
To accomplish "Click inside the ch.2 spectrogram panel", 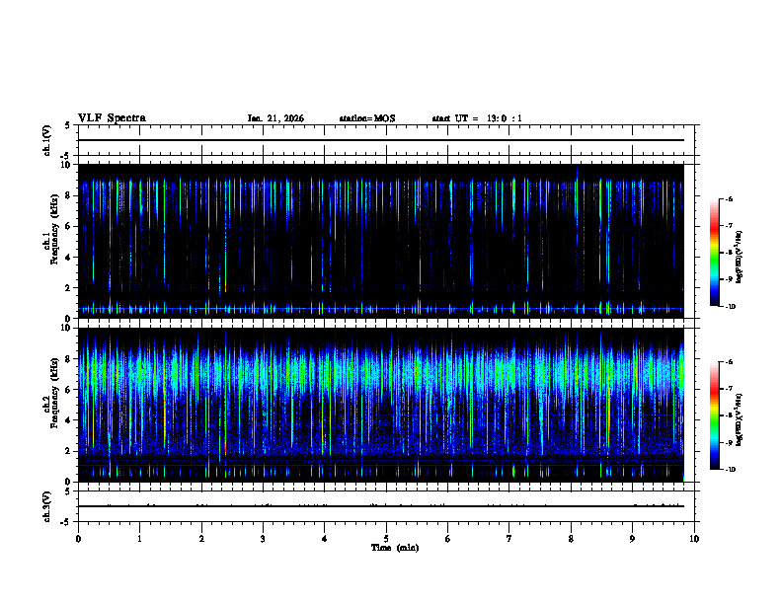I will tap(381, 405).
